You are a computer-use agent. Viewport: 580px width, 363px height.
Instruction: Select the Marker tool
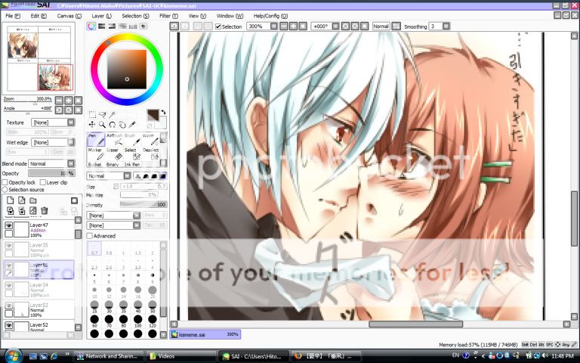[96, 154]
